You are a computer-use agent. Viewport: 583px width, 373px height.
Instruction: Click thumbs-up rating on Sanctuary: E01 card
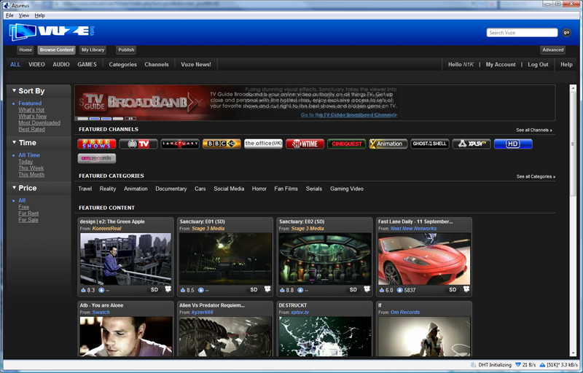[x=183, y=290]
